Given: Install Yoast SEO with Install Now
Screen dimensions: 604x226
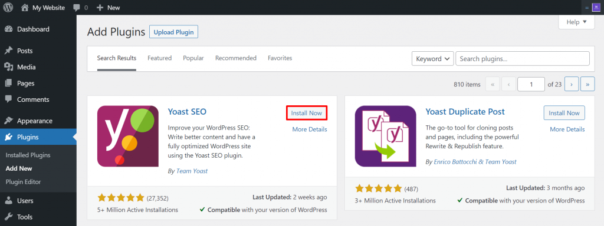Looking at the screenshot, I should click(x=307, y=113).
